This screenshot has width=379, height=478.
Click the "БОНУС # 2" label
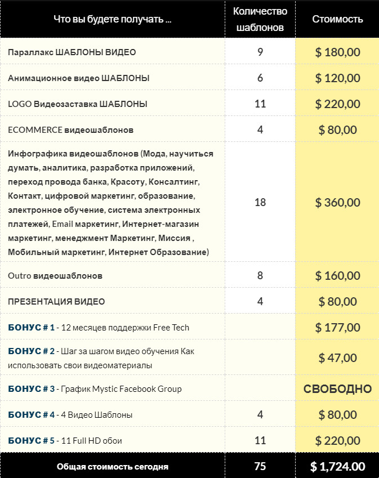click(32, 351)
